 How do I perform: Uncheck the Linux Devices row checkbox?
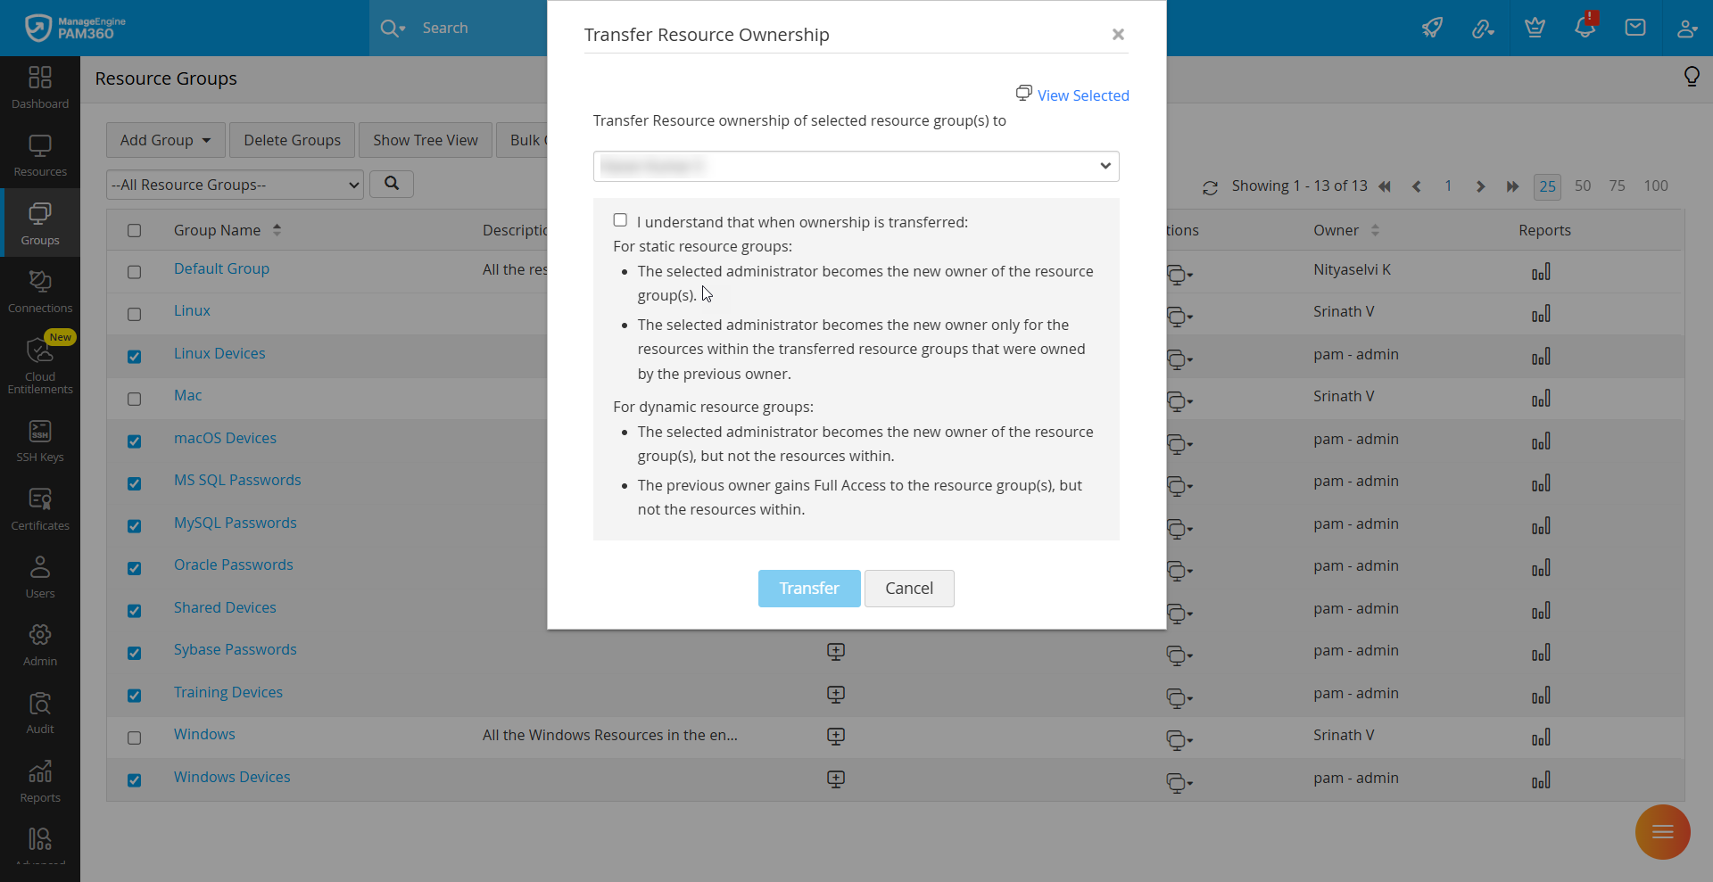click(x=134, y=357)
